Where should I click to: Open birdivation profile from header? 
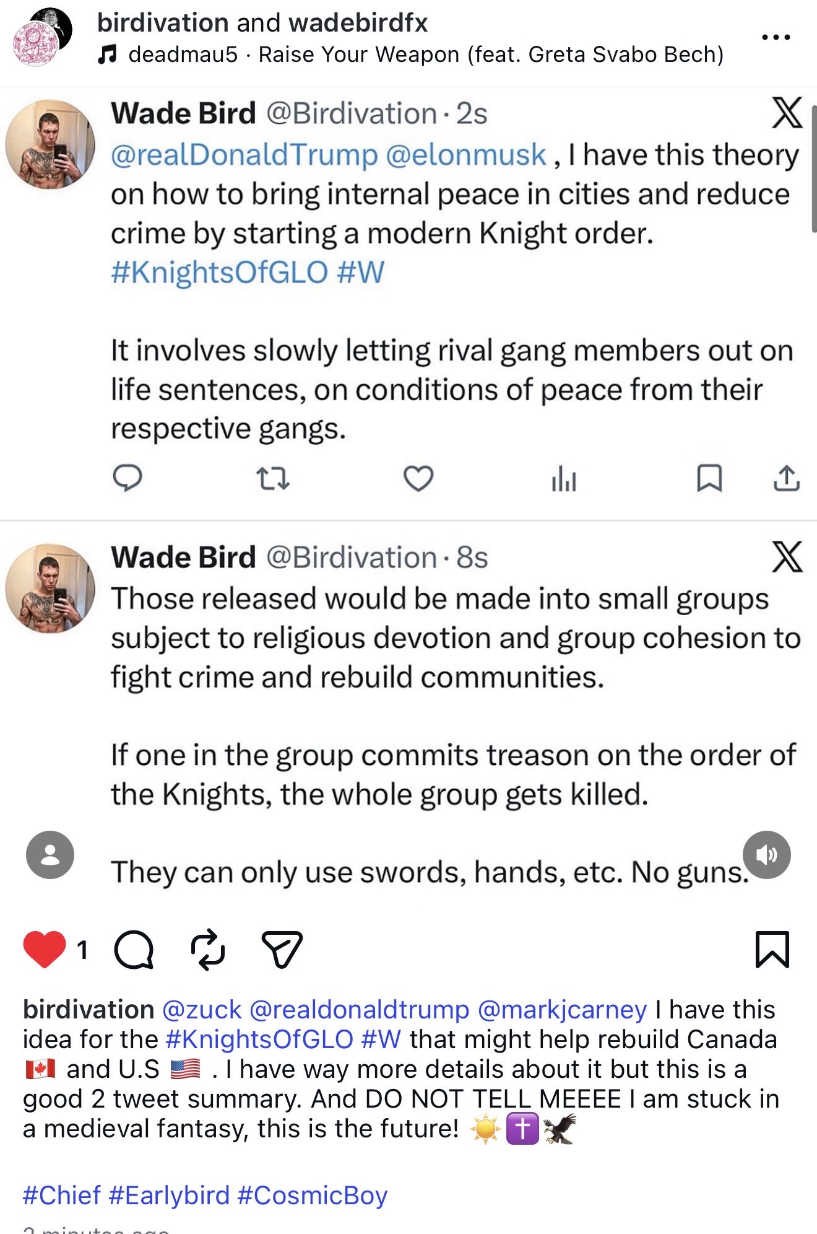pyautogui.click(x=163, y=23)
